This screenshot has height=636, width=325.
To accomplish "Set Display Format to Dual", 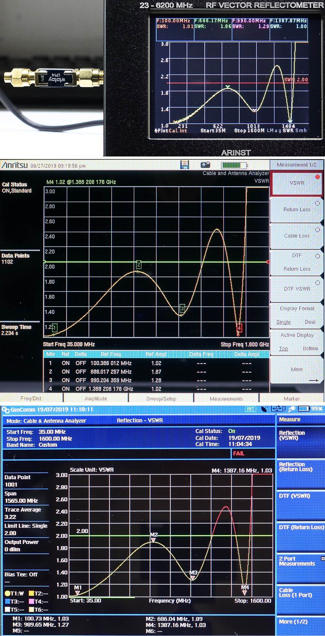I will pos(310,322).
